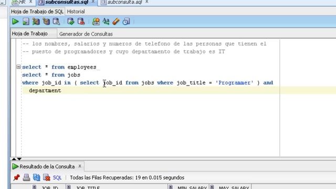The image size is (336, 189).
Task: Click on 'department' in the highlighted line
Action: (45, 90)
